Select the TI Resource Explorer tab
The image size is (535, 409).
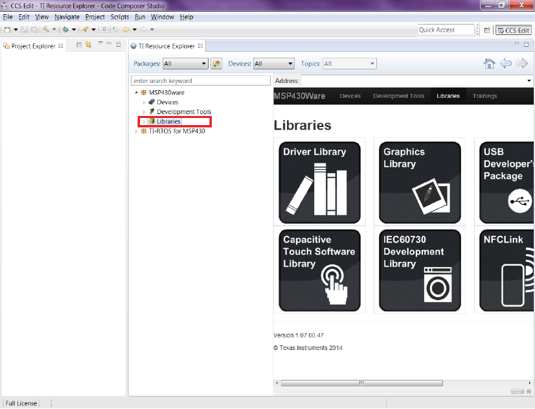tap(166, 46)
